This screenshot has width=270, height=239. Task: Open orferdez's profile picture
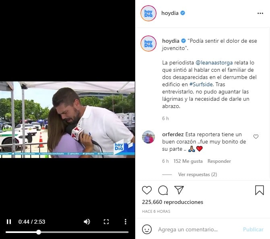coord(148,137)
